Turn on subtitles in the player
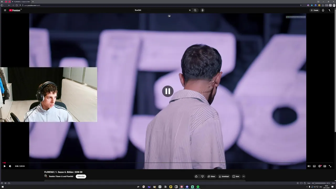 [314, 166]
